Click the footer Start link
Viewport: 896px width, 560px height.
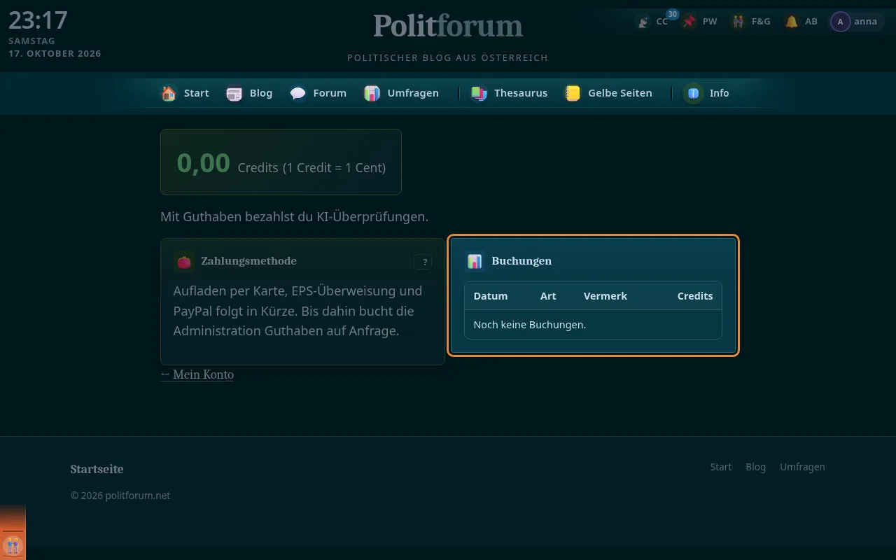coord(720,467)
